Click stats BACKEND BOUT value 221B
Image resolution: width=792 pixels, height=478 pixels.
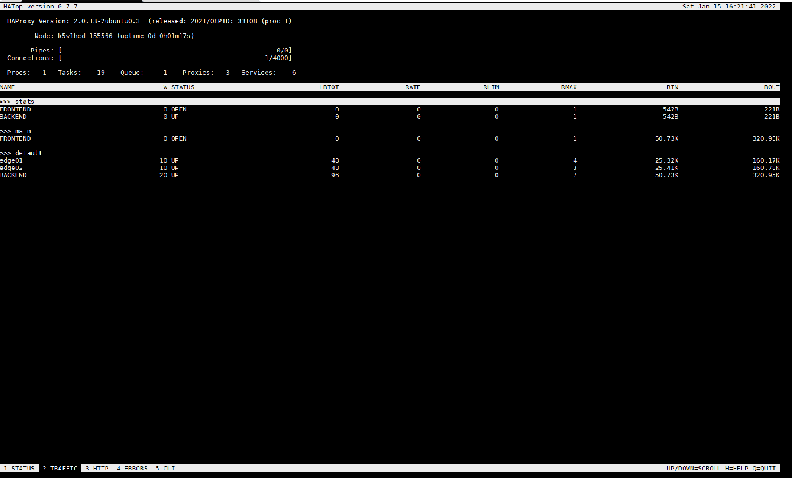(772, 117)
